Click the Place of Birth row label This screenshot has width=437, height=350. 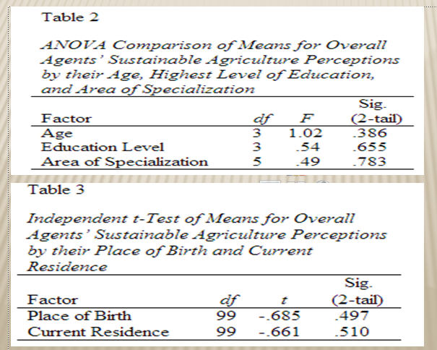coord(79,315)
